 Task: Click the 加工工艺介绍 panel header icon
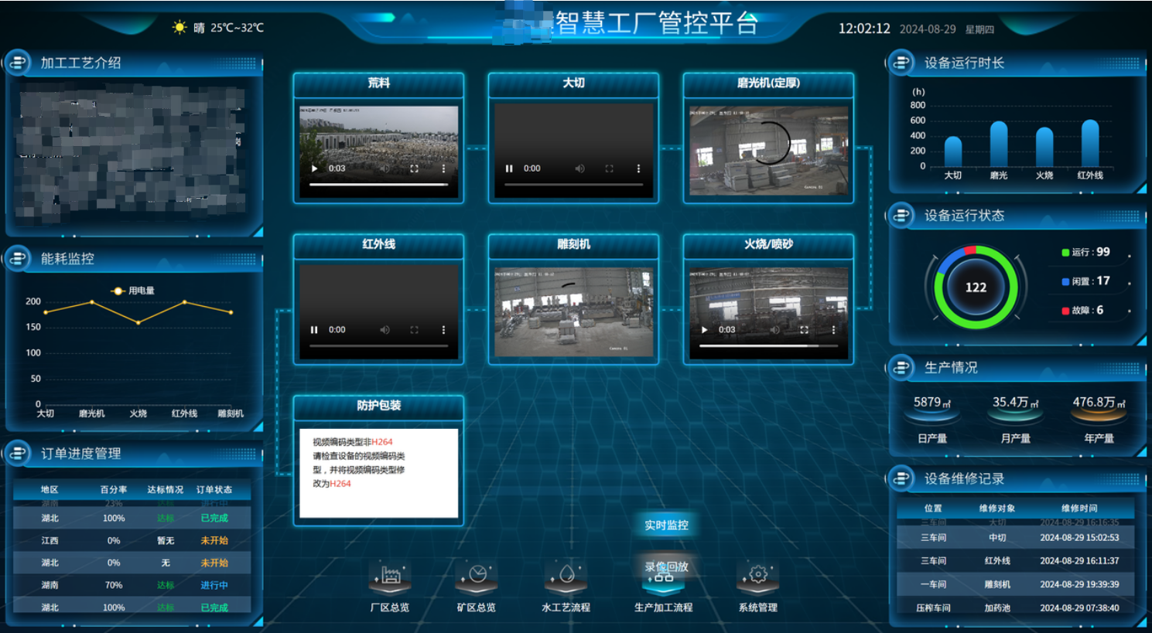pos(18,63)
